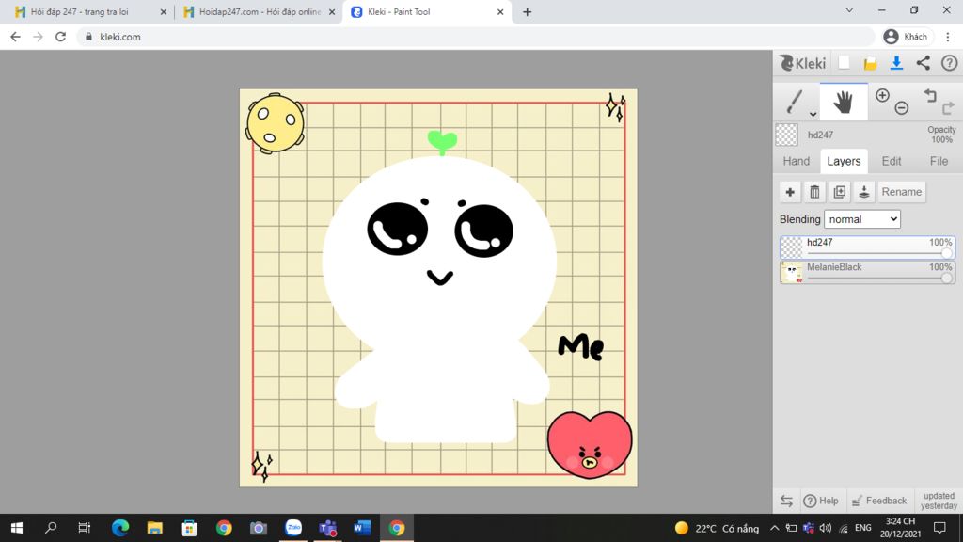Viewport: 963px width, 542px height.
Task: Open the question mark help icon beside share
Action: (x=950, y=63)
